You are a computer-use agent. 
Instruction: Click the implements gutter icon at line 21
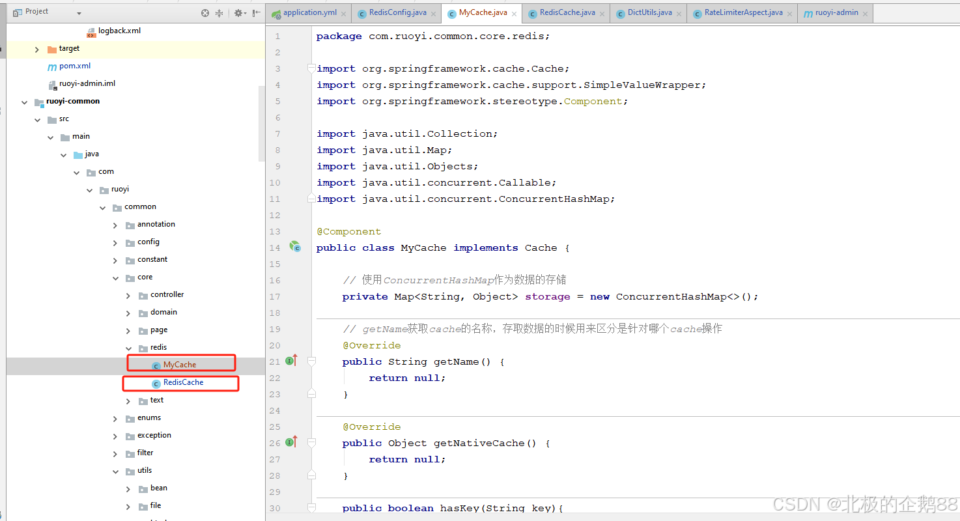point(291,361)
